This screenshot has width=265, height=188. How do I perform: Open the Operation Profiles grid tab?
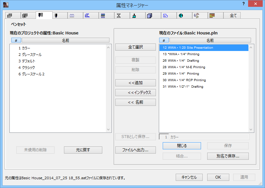pyautogui.click(x=215, y=16)
